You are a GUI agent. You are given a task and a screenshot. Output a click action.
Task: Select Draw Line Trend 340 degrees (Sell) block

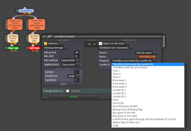pos(37,24)
